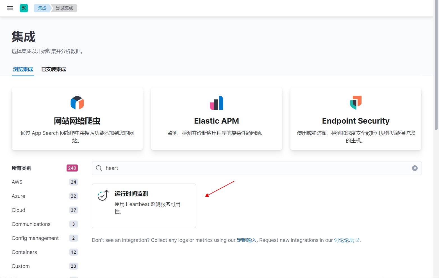439x278 pixels.
Task: Click the search box containing heart
Action: tap(257, 168)
